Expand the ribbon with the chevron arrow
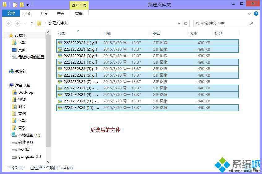262x174 pixels. coord(250,14)
